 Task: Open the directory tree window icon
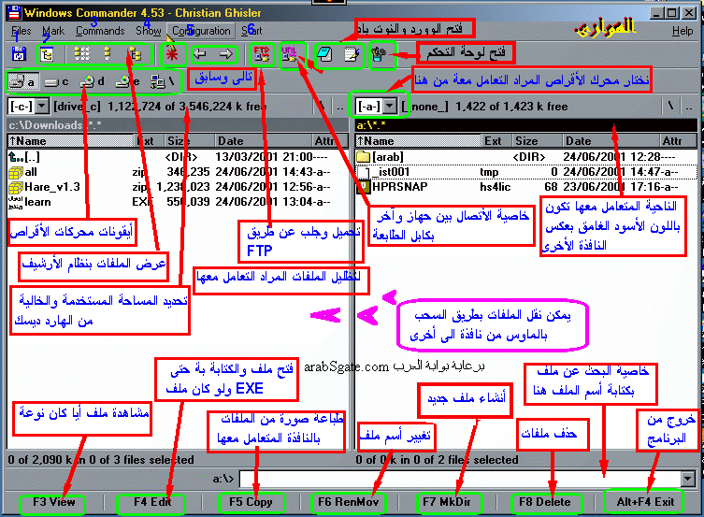[x=46, y=54]
